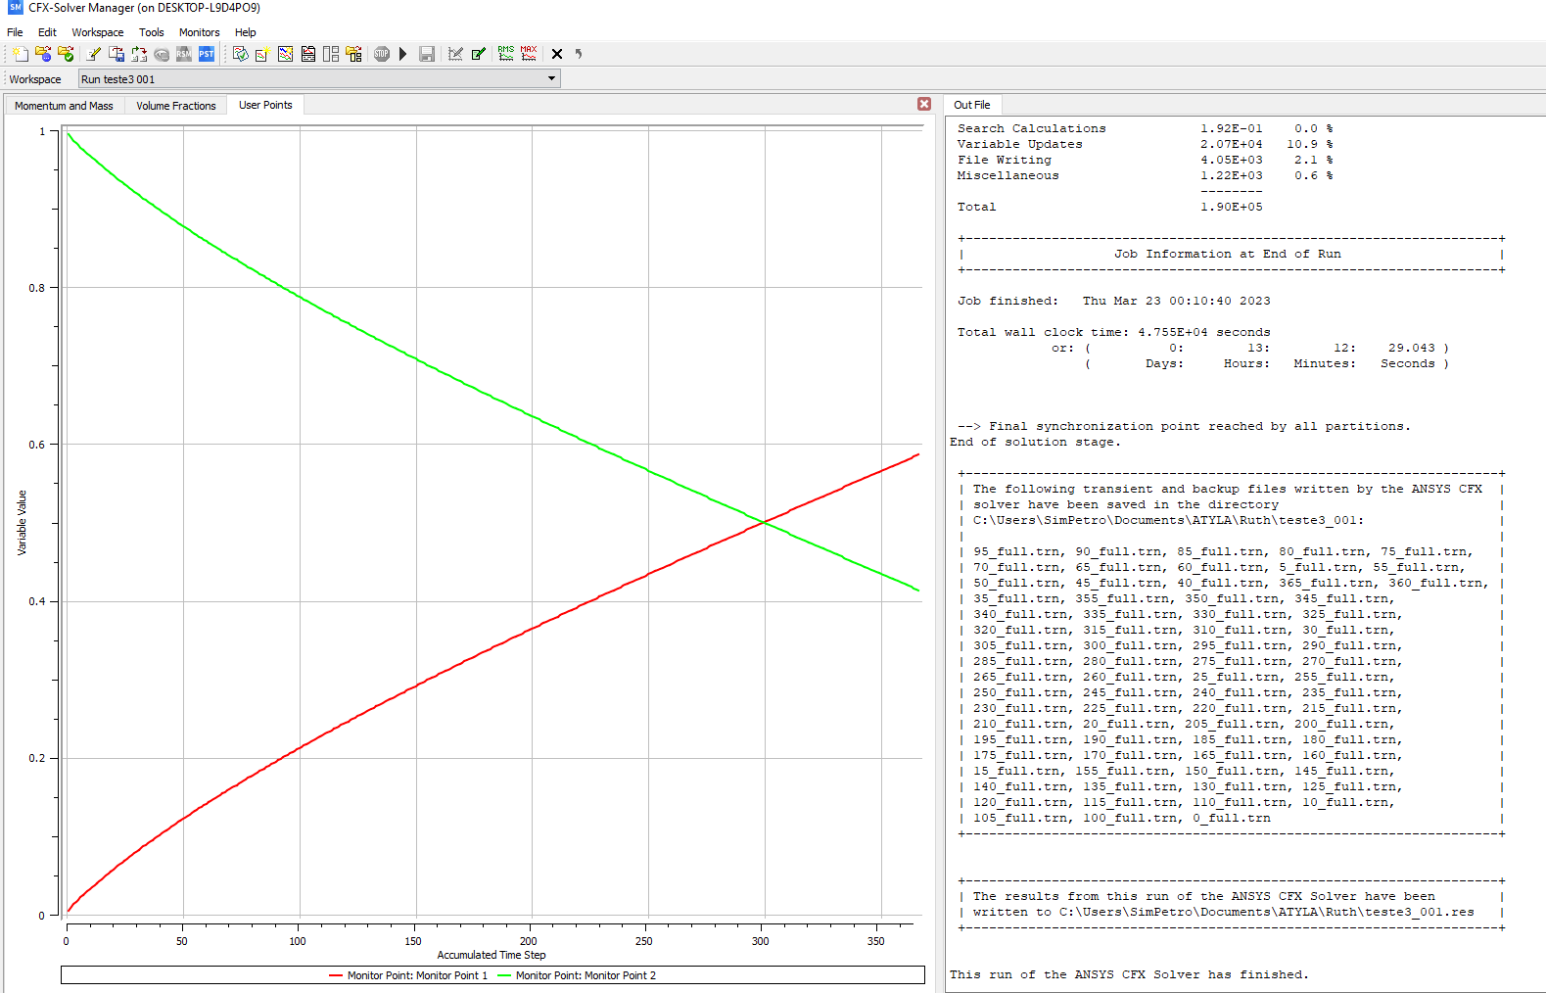Image resolution: width=1546 pixels, height=993 pixels.
Task: Click the Variable Value axis label
Action: click(22, 523)
